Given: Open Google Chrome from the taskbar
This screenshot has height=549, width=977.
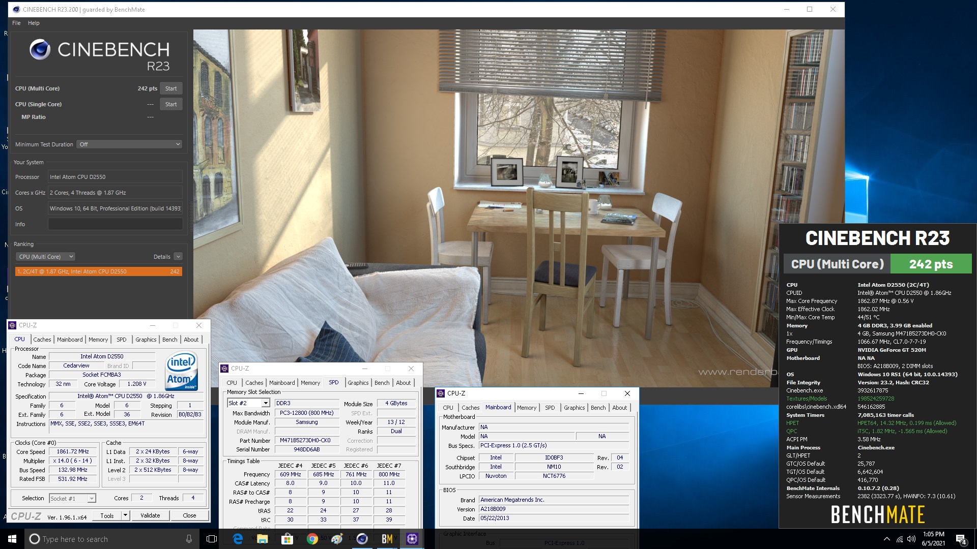Looking at the screenshot, I should click(312, 539).
